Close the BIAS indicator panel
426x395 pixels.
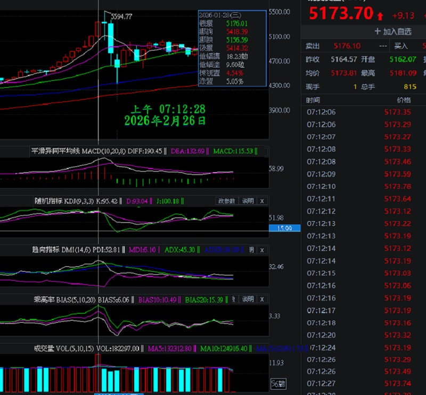262,299
